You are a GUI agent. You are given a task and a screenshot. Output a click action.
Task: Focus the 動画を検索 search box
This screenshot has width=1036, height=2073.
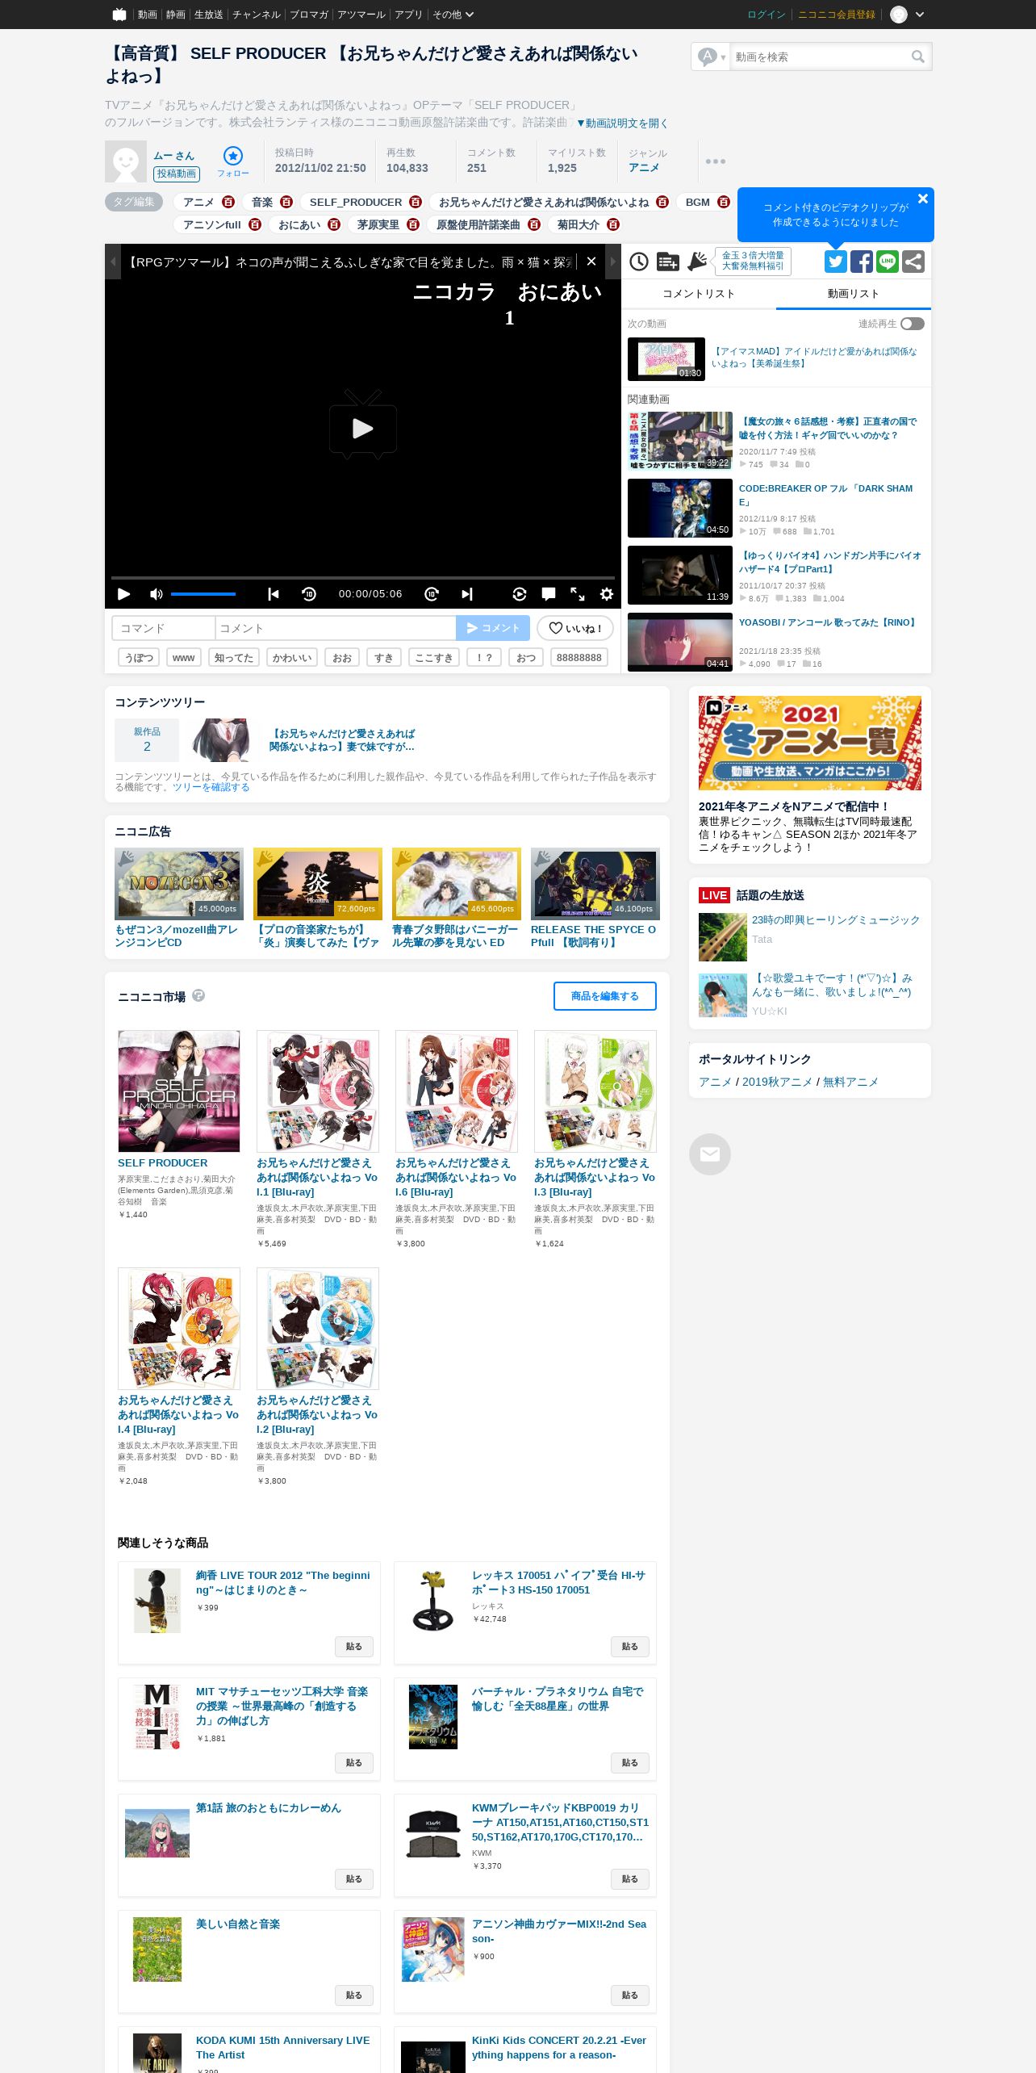pyautogui.click(x=820, y=57)
